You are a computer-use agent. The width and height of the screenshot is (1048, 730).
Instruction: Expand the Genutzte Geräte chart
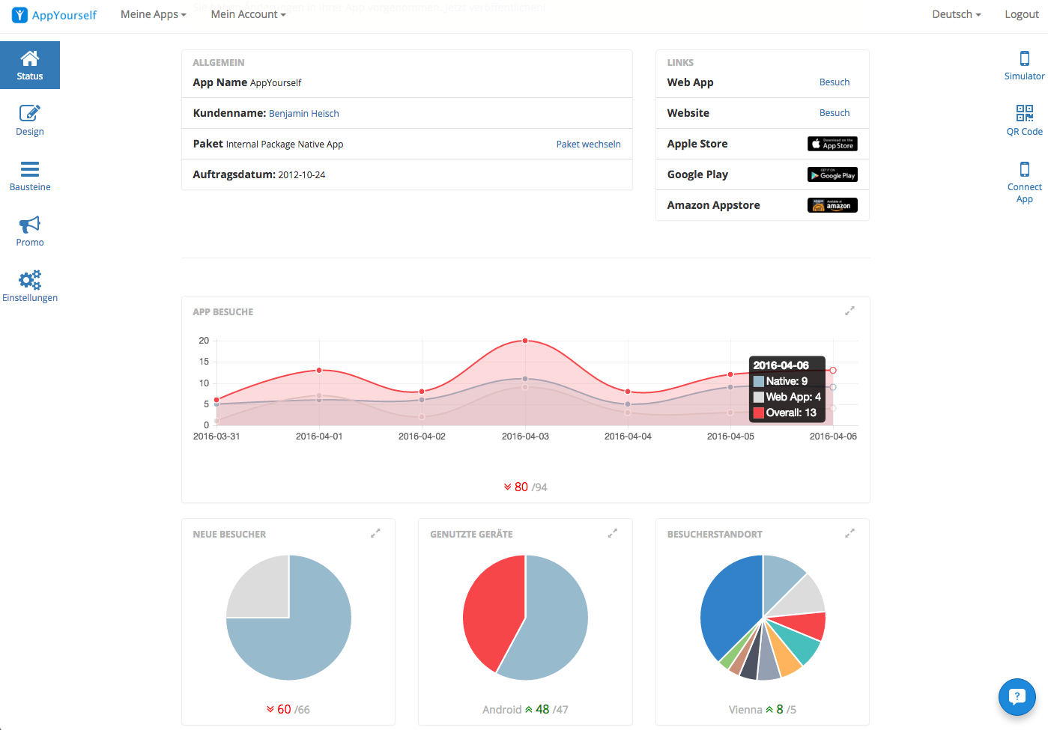click(612, 533)
